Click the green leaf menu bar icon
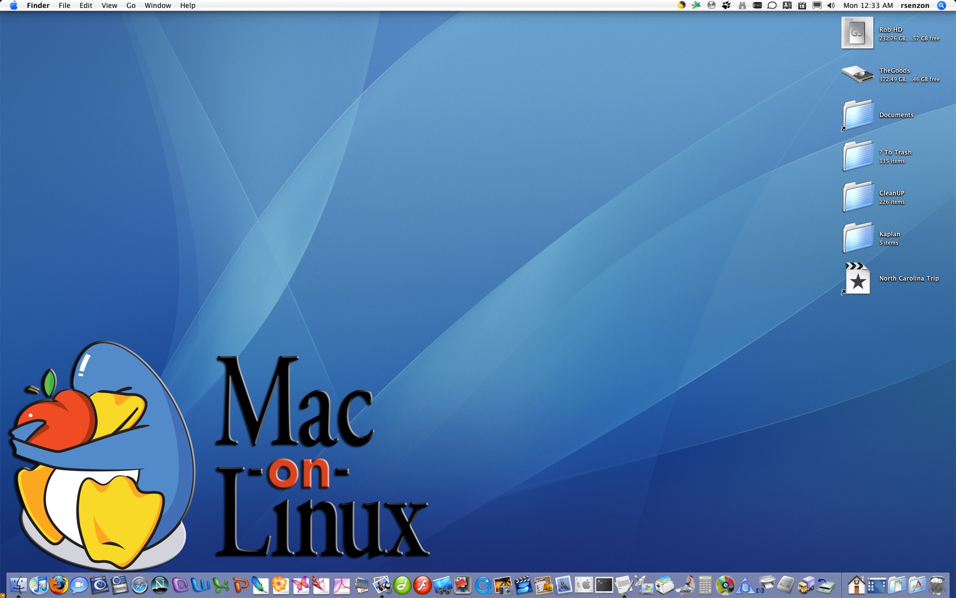 pos(696,5)
